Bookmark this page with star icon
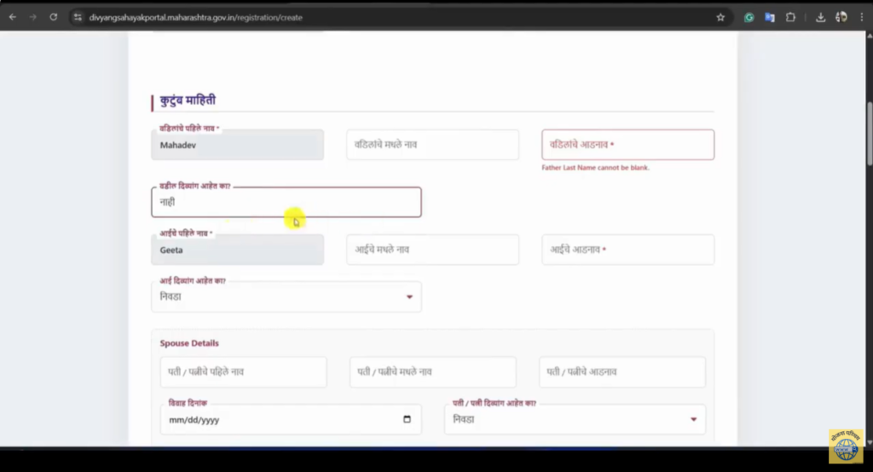873x472 pixels. [x=720, y=17]
